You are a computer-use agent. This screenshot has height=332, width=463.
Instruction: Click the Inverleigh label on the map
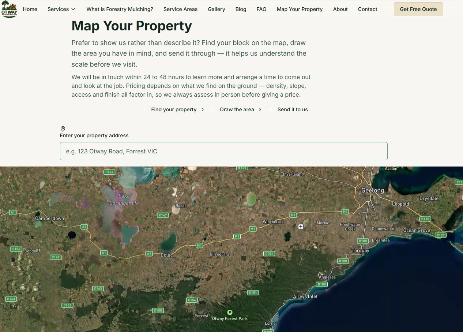(x=292, y=174)
